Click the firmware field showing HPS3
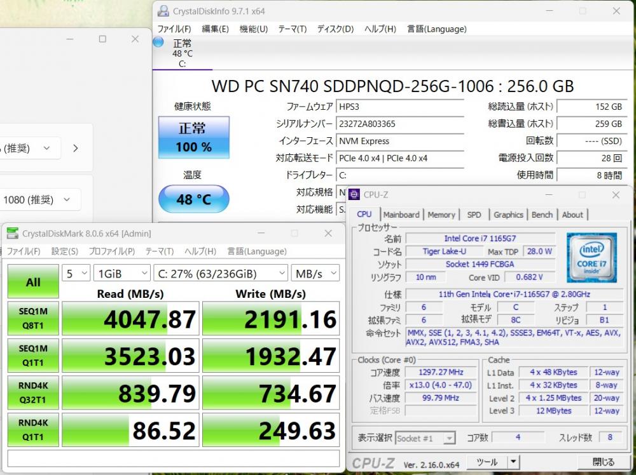 400,107
